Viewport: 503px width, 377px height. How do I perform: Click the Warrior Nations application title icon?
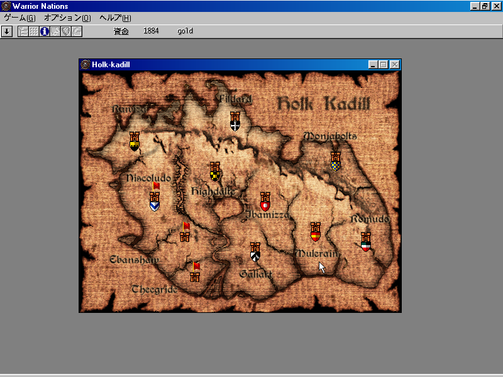click(x=6, y=6)
